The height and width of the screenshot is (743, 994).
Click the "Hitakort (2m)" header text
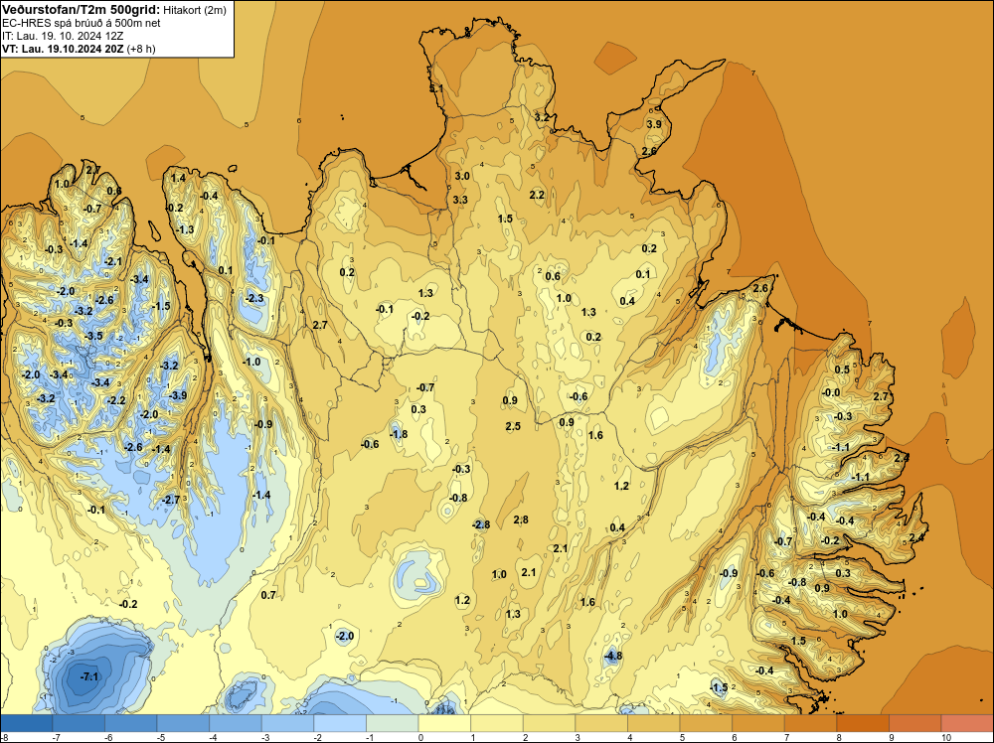click(195, 10)
